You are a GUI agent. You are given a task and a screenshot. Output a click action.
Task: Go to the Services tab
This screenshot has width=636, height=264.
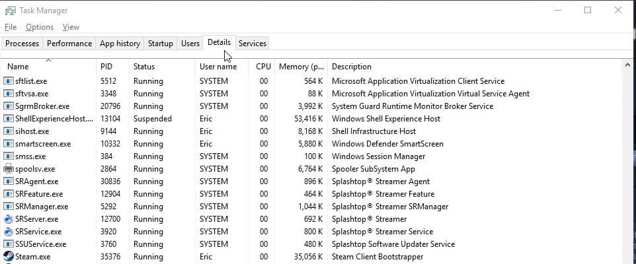click(x=252, y=44)
